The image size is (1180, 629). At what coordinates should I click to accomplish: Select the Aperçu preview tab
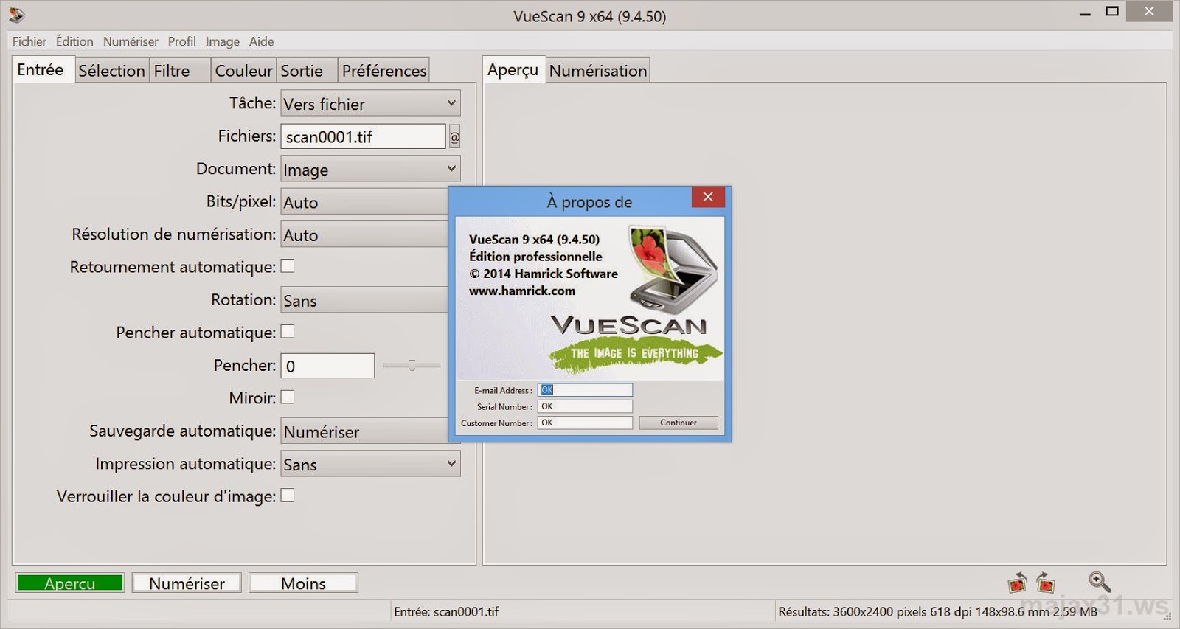513,70
